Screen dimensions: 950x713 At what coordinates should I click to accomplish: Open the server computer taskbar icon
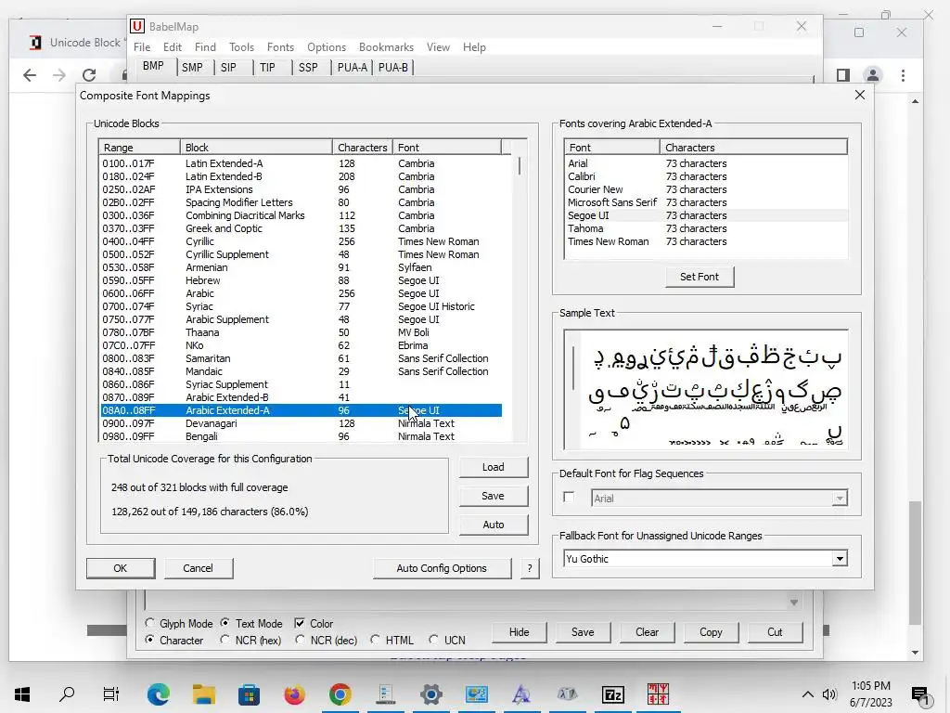pos(385,694)
